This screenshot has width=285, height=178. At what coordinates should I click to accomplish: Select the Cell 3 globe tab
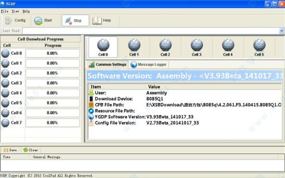tap(197, 48)
